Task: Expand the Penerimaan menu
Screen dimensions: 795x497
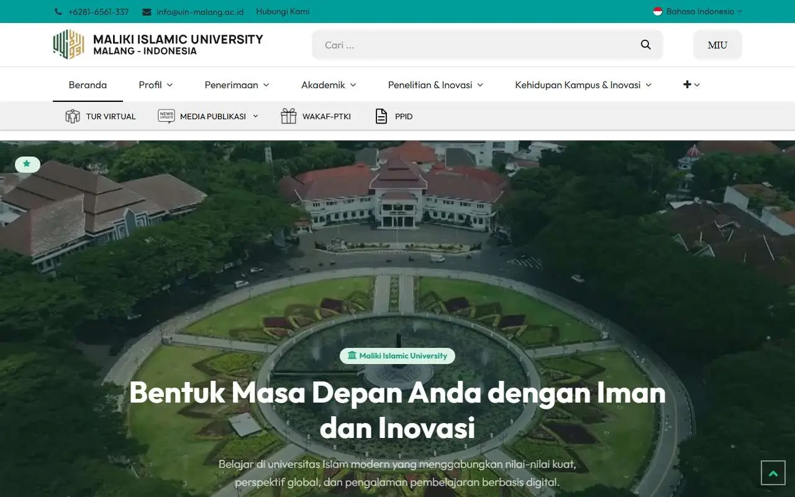Action: 237,84
